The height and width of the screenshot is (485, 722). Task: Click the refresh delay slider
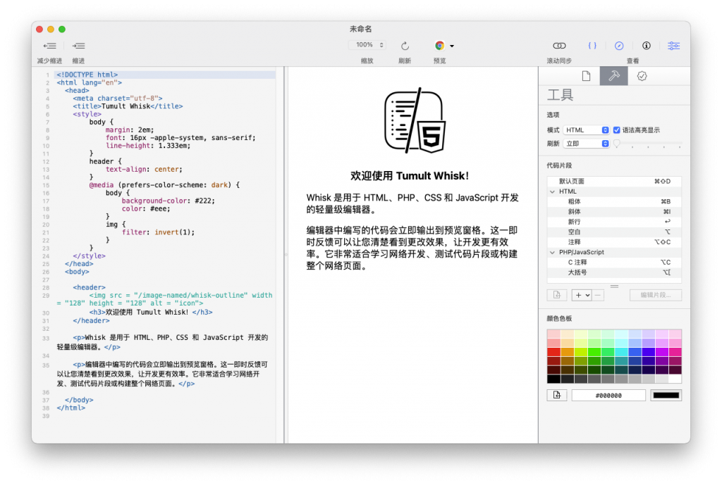(x=649, y=144)
